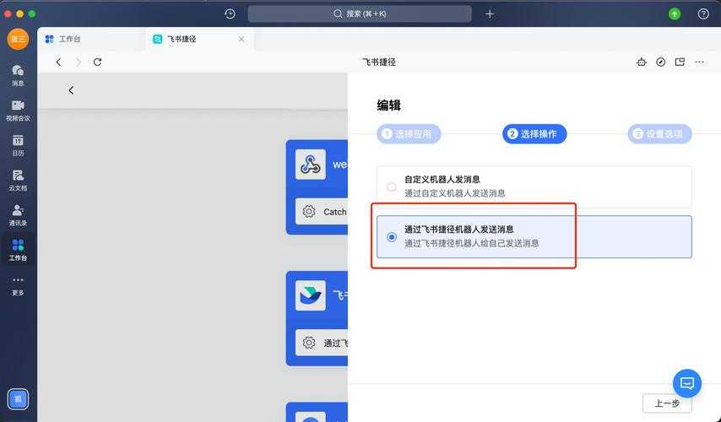Select 工作台 workplace in sidebar
This screenshot has height=422, width=721.
pos(18,250)
